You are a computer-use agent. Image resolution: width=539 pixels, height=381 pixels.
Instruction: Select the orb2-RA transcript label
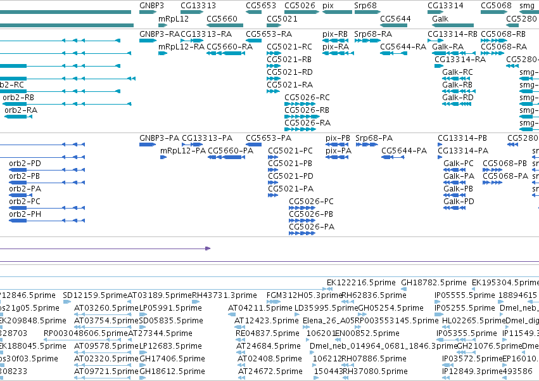click(x=21, y=110)
